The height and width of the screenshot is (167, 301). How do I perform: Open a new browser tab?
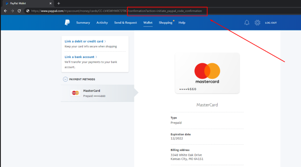tap(58, 3)
